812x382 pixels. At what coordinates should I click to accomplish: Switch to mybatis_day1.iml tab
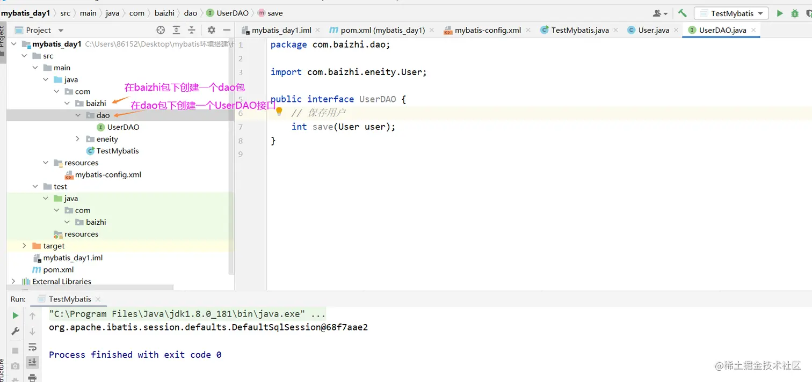(281, 30)
